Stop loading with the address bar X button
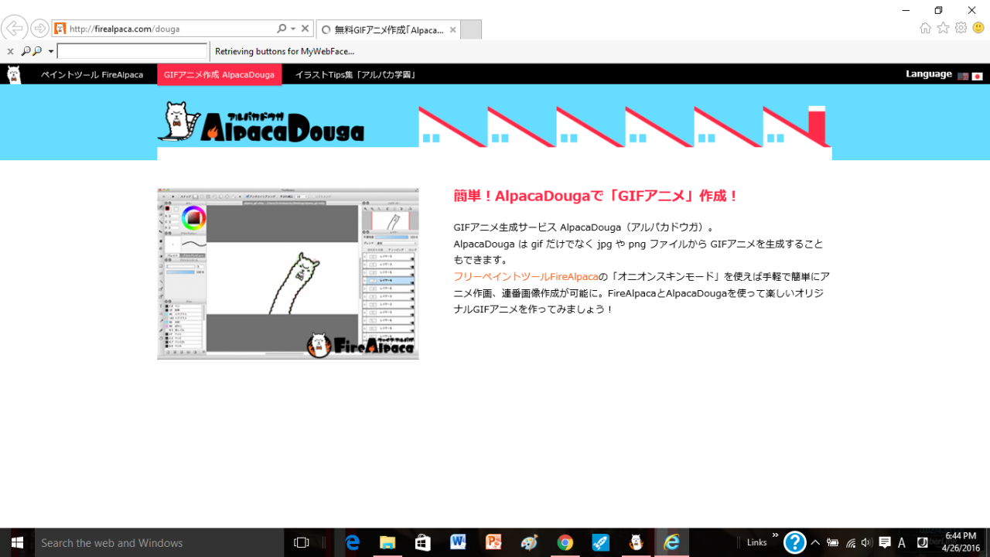 [305, 29]
